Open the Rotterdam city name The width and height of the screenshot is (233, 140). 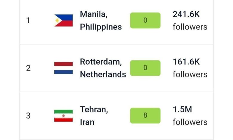pyautogui.click(x=101, y=62)
